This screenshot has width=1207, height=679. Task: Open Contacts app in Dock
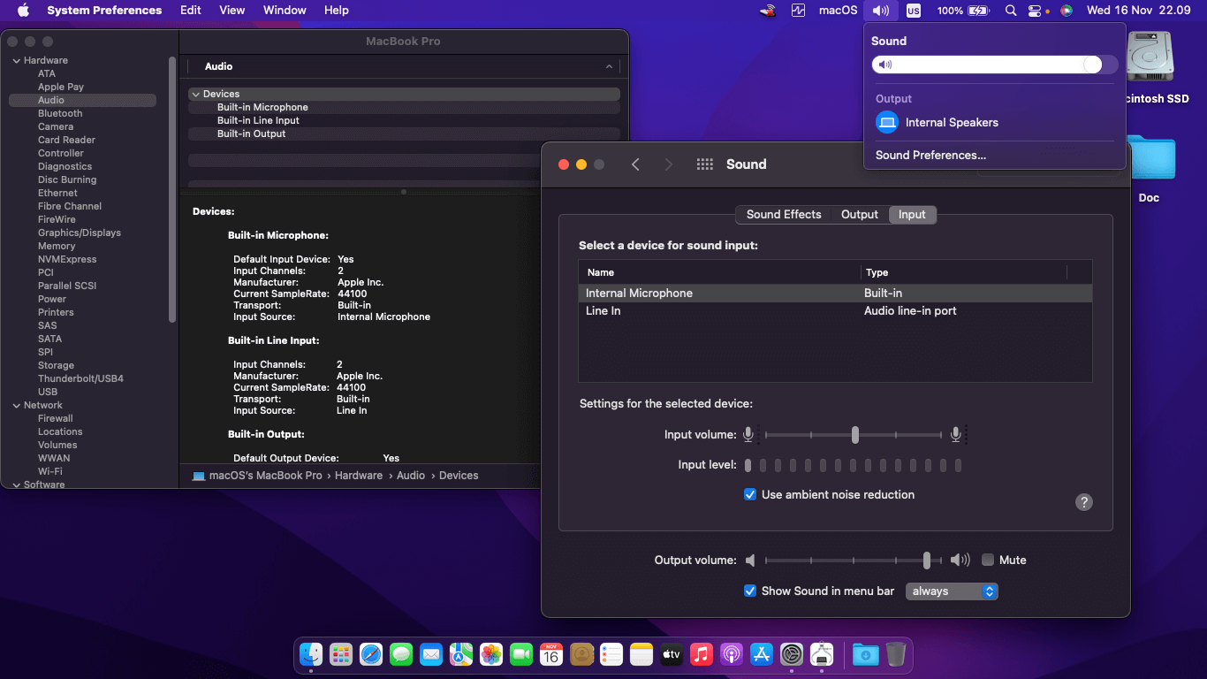coord(581,654)
